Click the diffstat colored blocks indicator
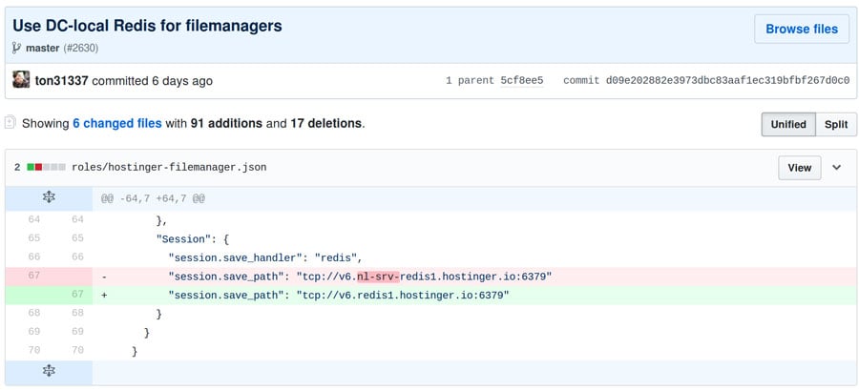 click(x=46, y=168)
